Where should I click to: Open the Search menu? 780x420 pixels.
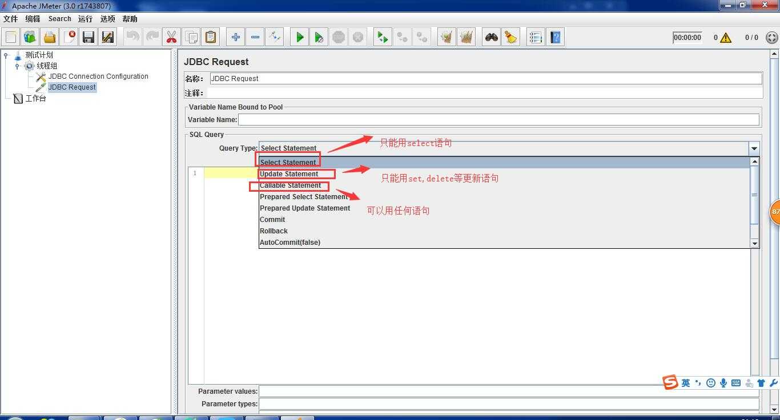[x=59, y=19]
